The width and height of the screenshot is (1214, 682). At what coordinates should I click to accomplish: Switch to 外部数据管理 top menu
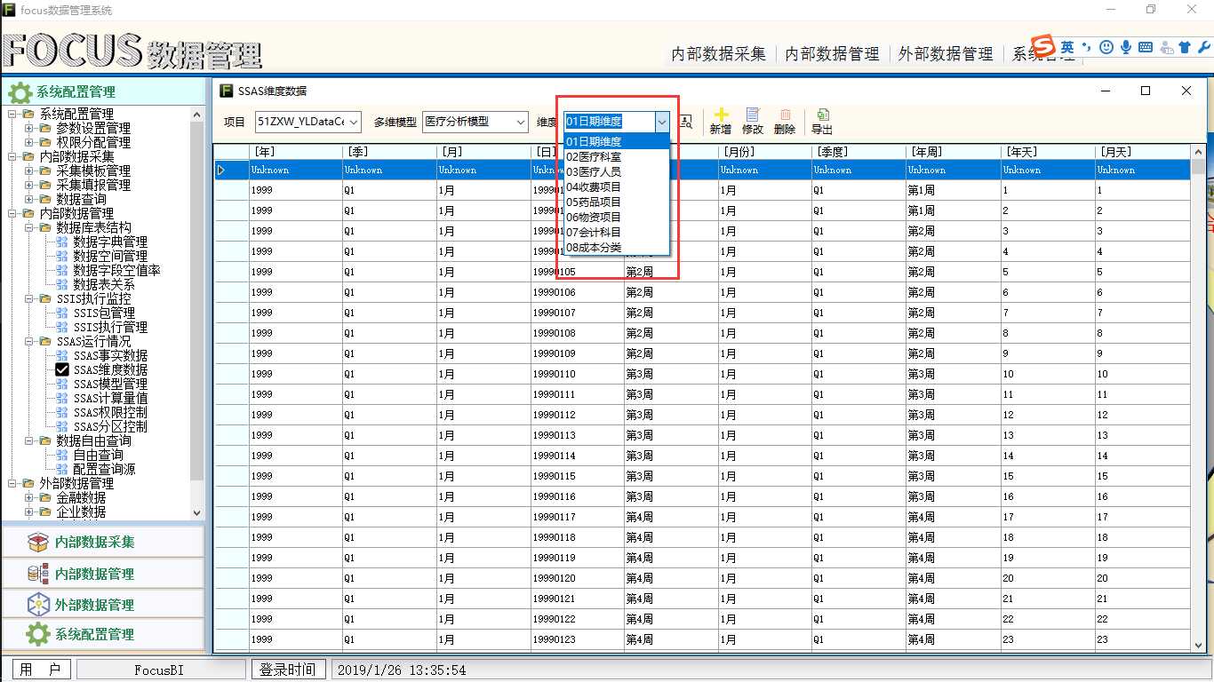coord(946,53)
